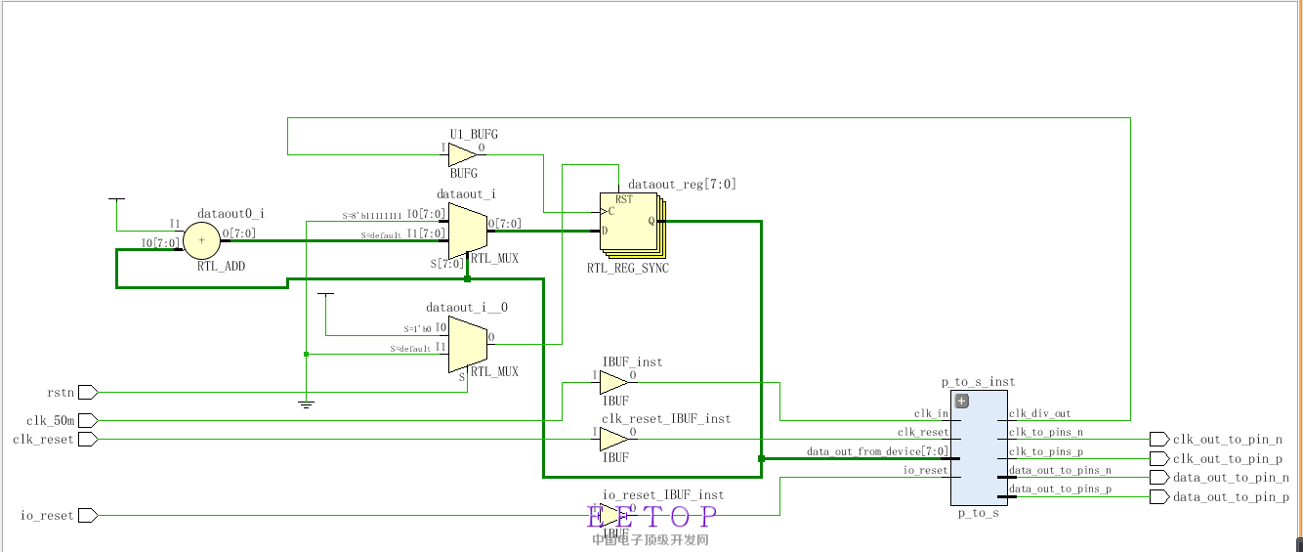Click the clk_in pin label
The image size is (1303, 552).
(931, 413)
